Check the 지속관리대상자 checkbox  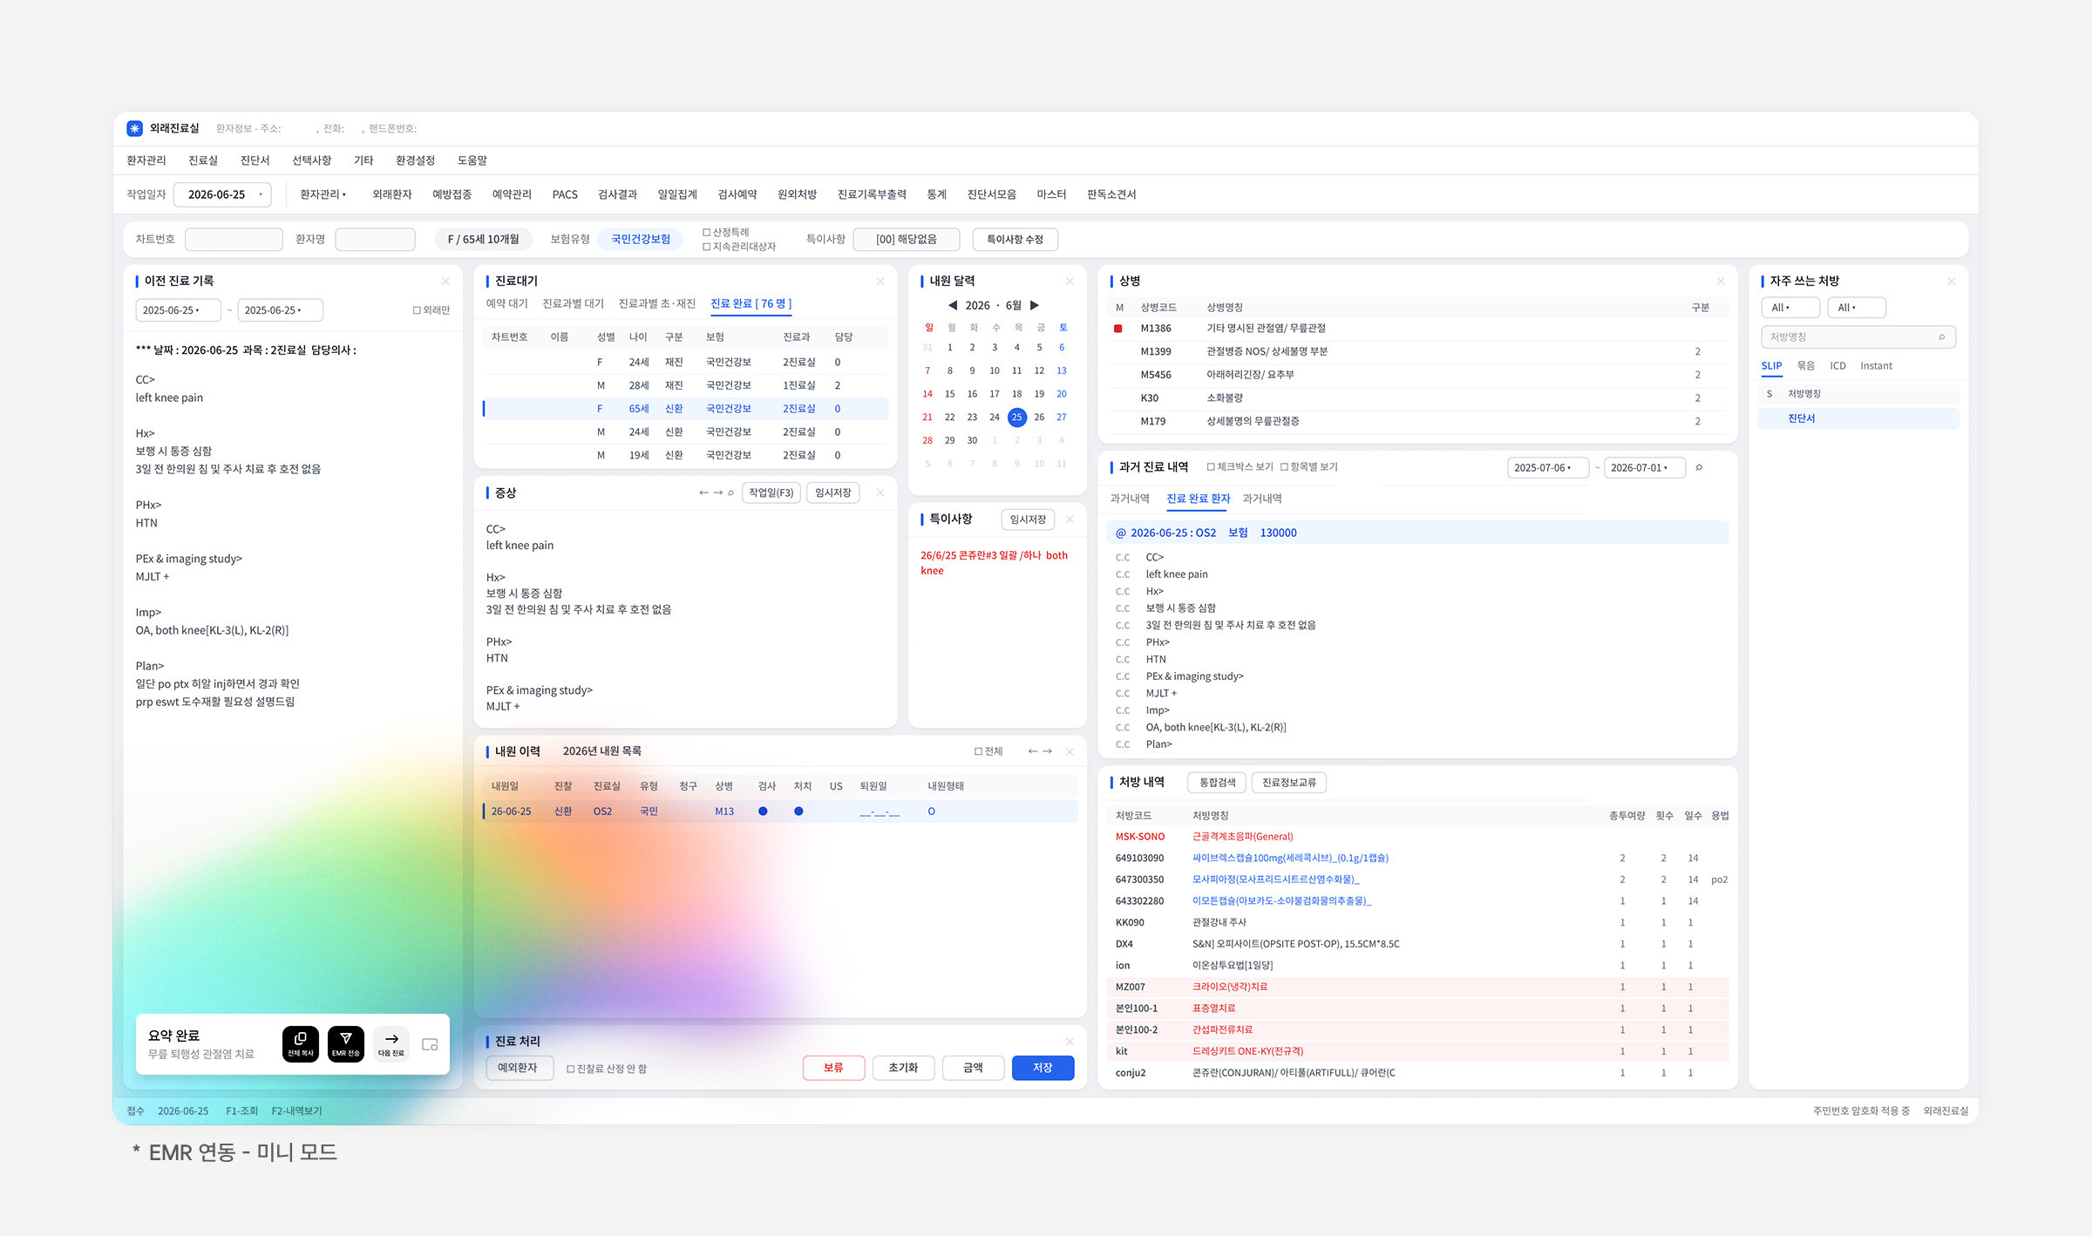pyautogui.click(x=706, y=247)
